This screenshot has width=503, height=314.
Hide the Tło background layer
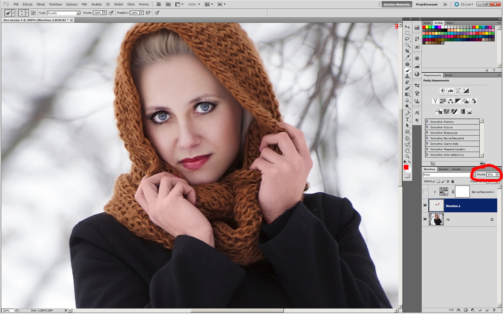point(425,219)
